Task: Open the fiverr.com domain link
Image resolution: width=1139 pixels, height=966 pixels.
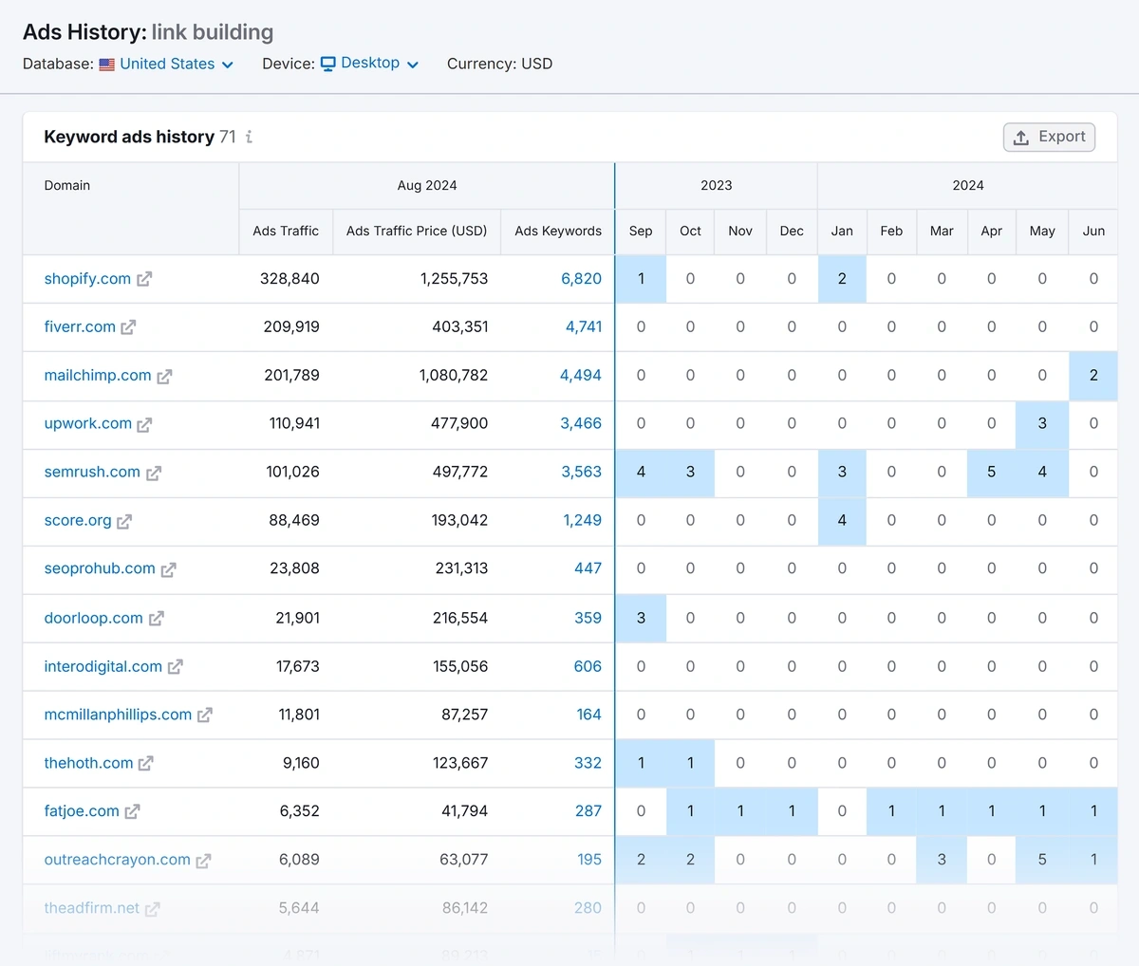Action: coord(80,326)
